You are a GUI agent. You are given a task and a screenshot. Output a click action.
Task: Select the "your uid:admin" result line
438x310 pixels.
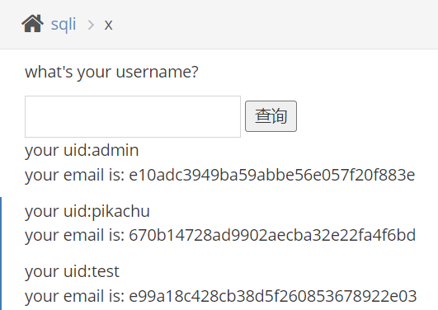coord(82,151)
